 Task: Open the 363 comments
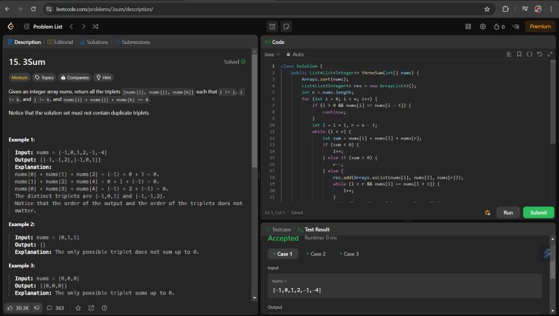tap(55, 308)
